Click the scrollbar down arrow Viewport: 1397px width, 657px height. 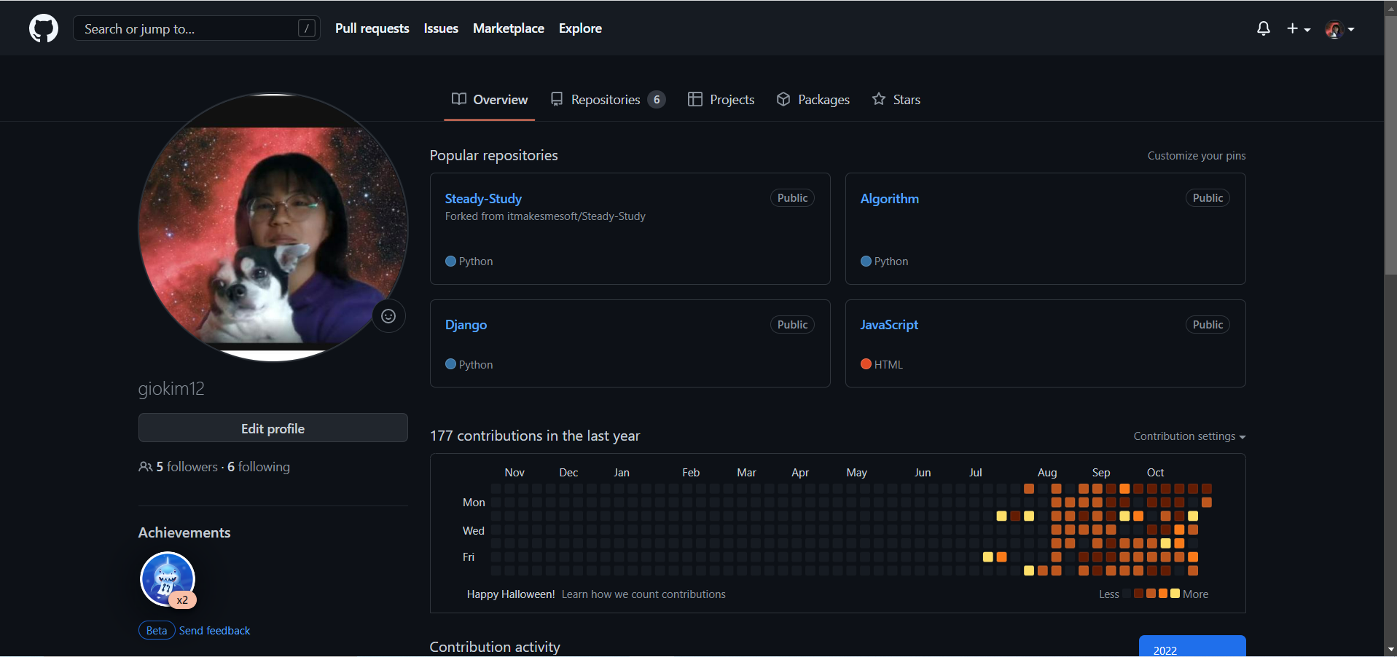1390,649
